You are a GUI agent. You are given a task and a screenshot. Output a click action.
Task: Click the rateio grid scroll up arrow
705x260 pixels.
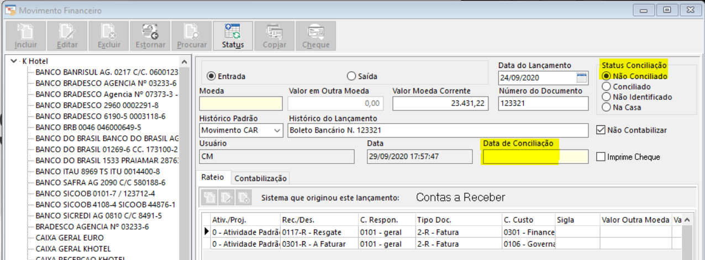point(687,220)
